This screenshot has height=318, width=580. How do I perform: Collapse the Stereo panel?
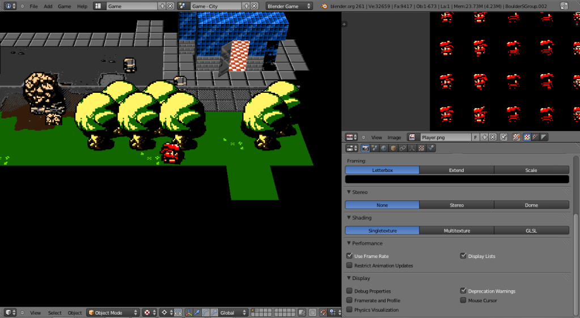pyautogui.click(x=349, y=192)
